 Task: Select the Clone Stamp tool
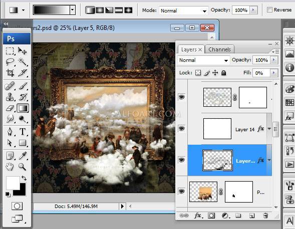[10, 97]
